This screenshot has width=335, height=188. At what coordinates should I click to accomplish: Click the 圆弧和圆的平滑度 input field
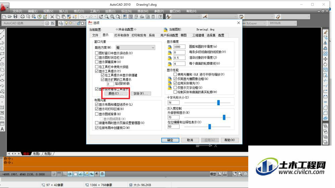(179, 47)
